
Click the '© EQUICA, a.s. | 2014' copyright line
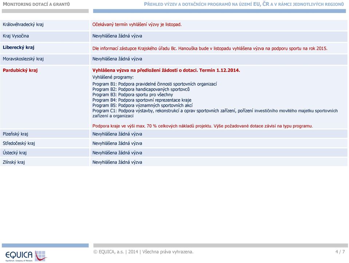[143, 252]
